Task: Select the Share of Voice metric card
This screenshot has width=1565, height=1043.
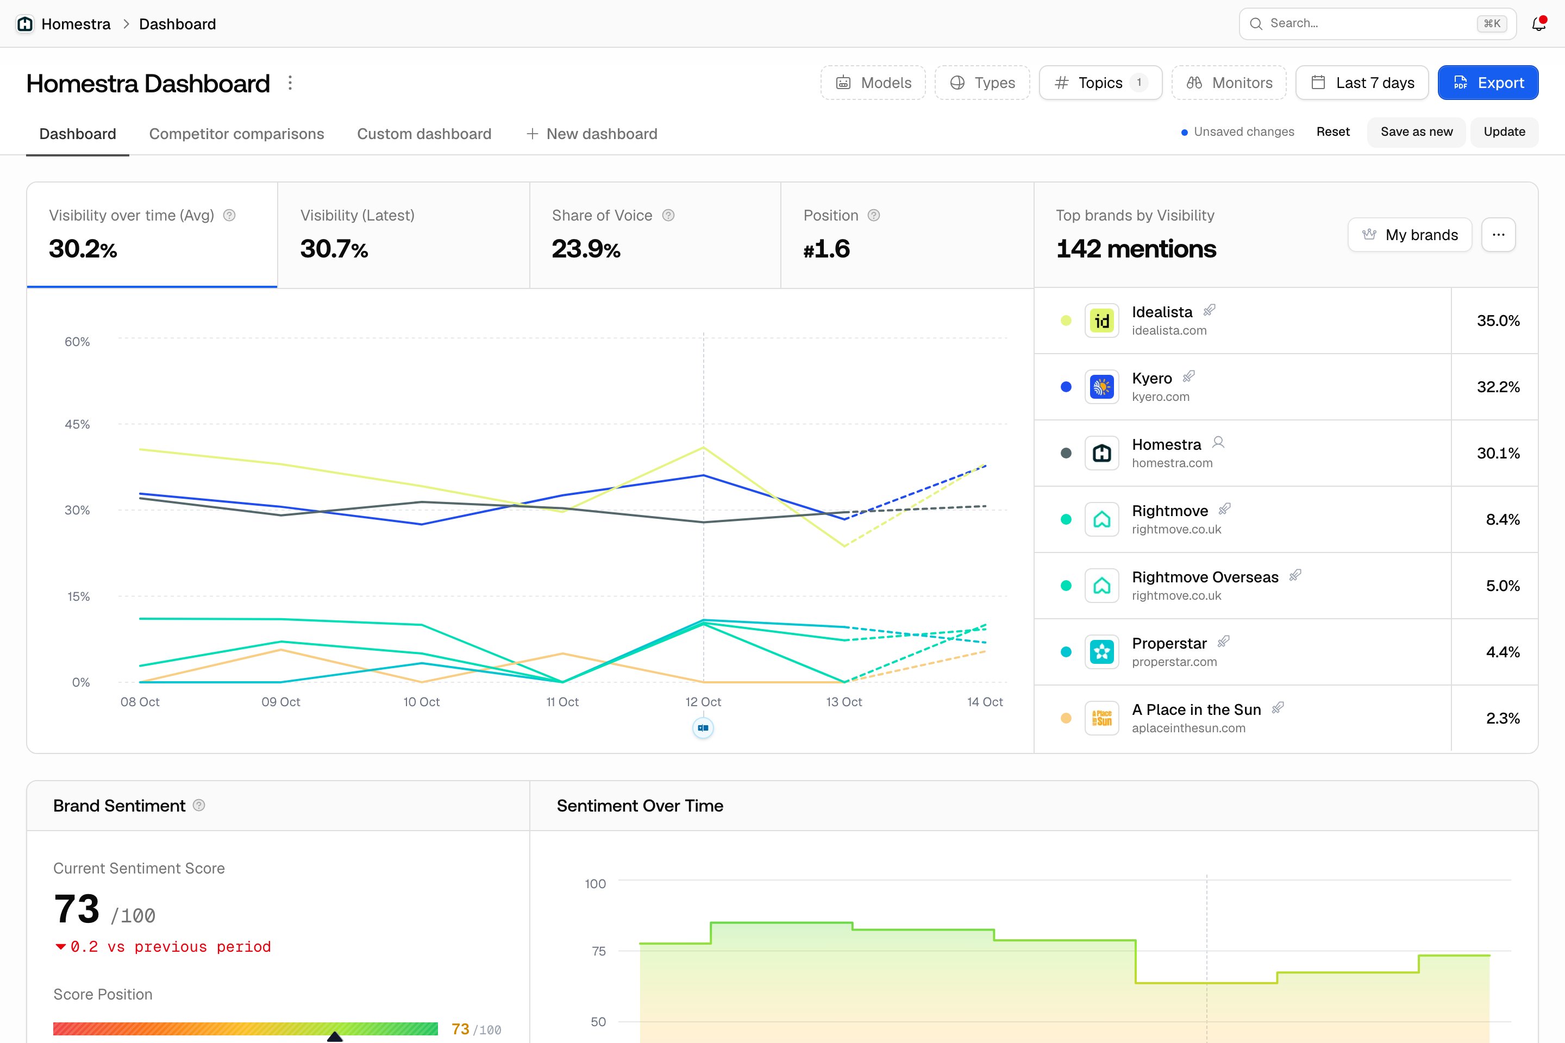Action: tap(655, 235)
